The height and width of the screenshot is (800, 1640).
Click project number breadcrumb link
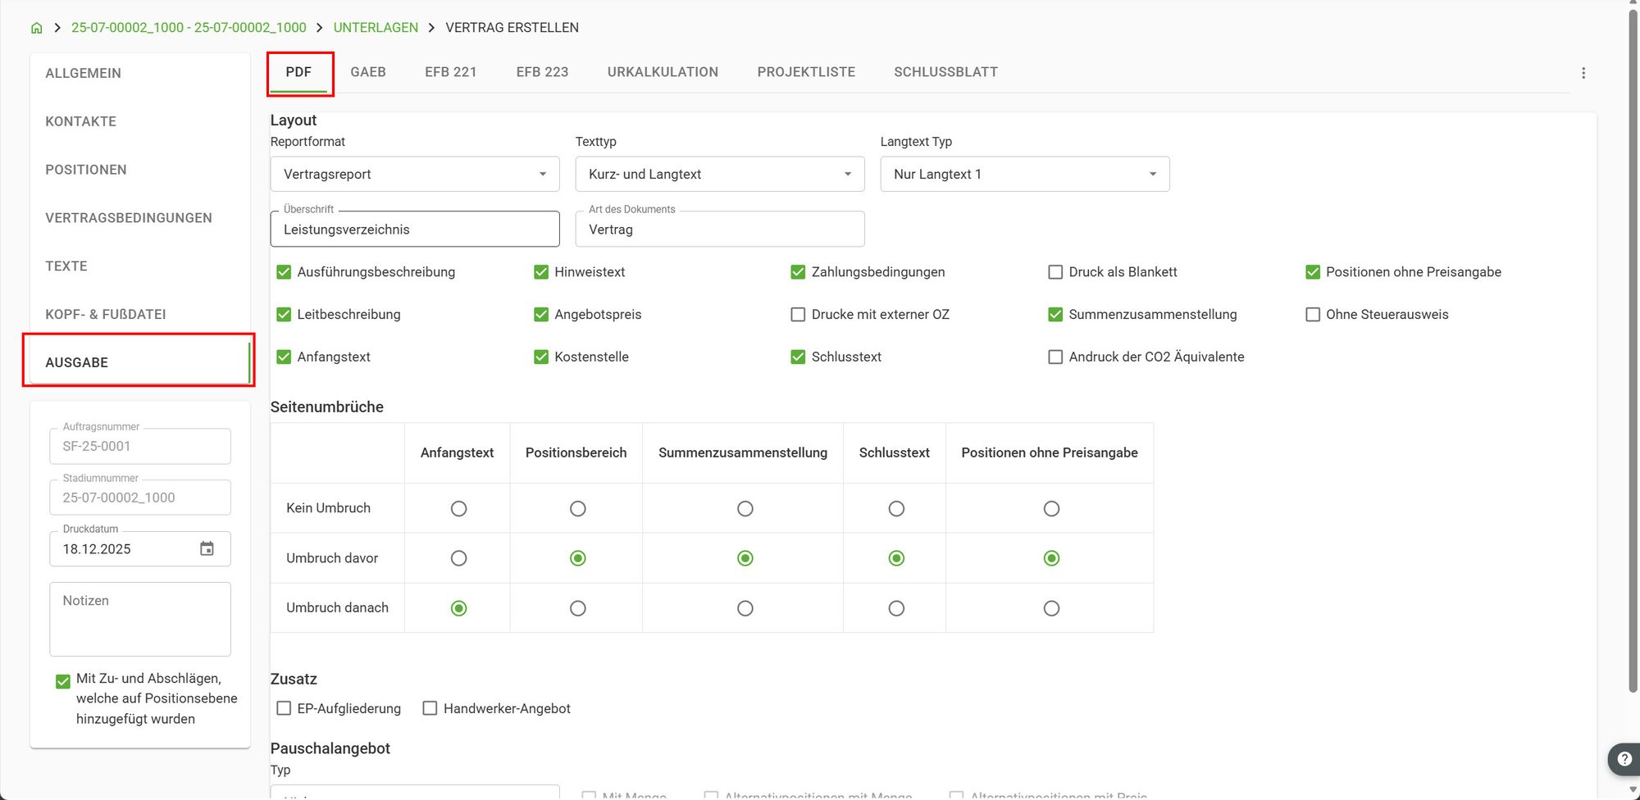click(x=189, y=28)
